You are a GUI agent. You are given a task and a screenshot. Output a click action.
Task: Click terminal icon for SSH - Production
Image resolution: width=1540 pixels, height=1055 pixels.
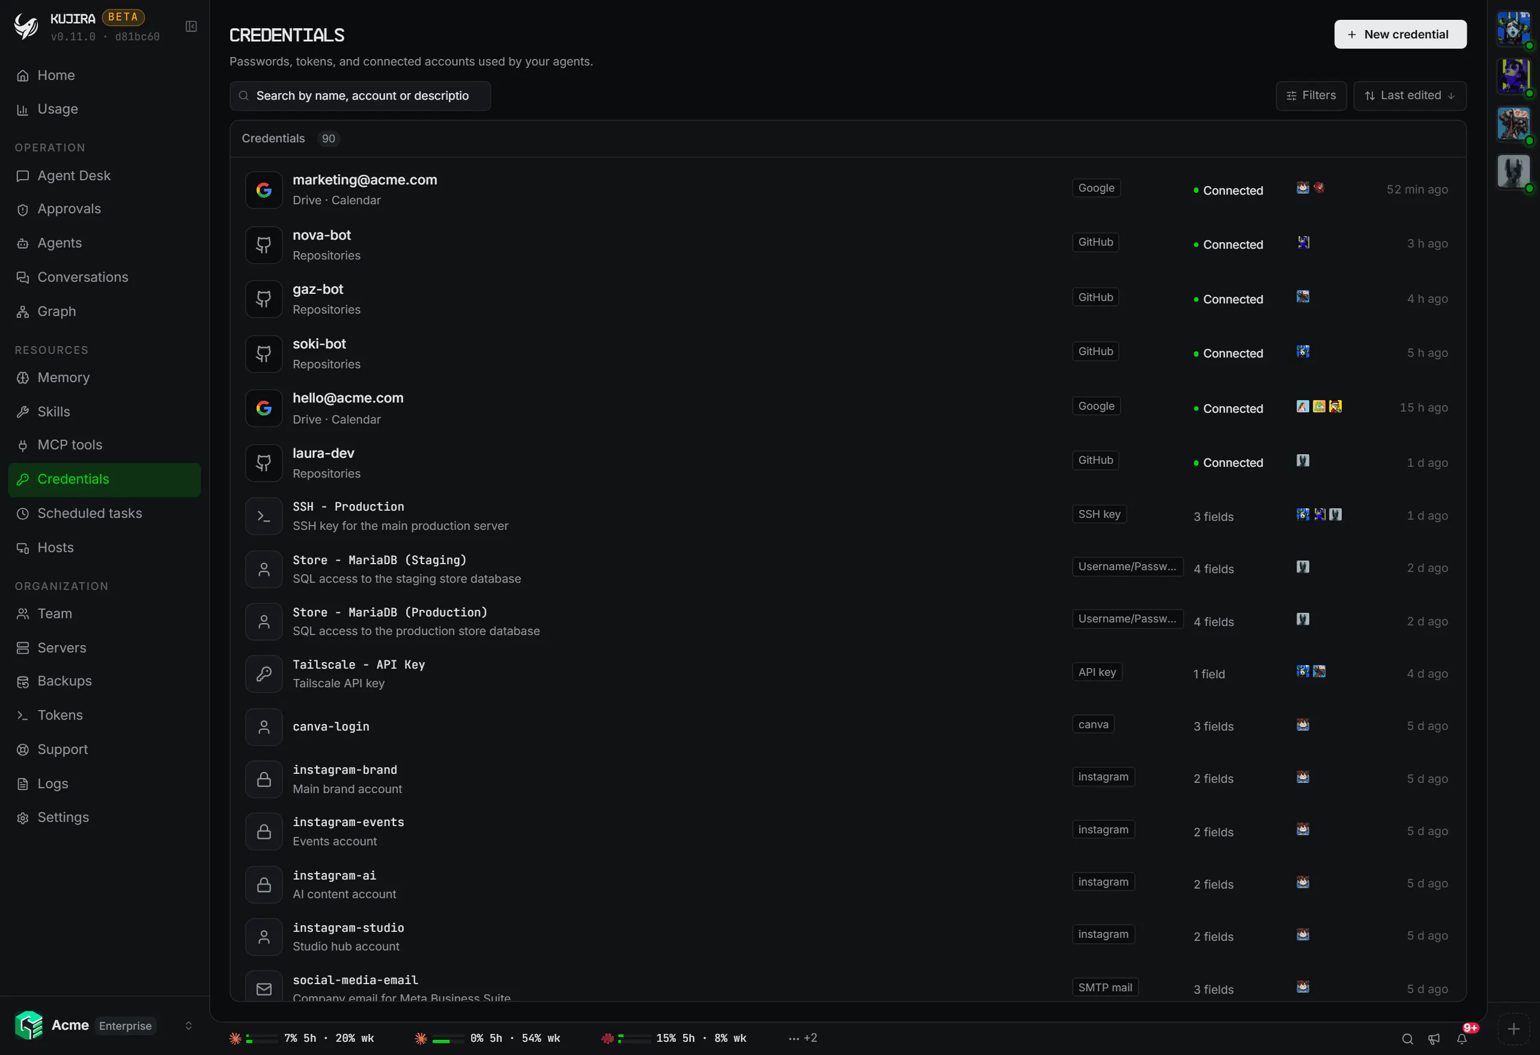(x=264, y=516)
